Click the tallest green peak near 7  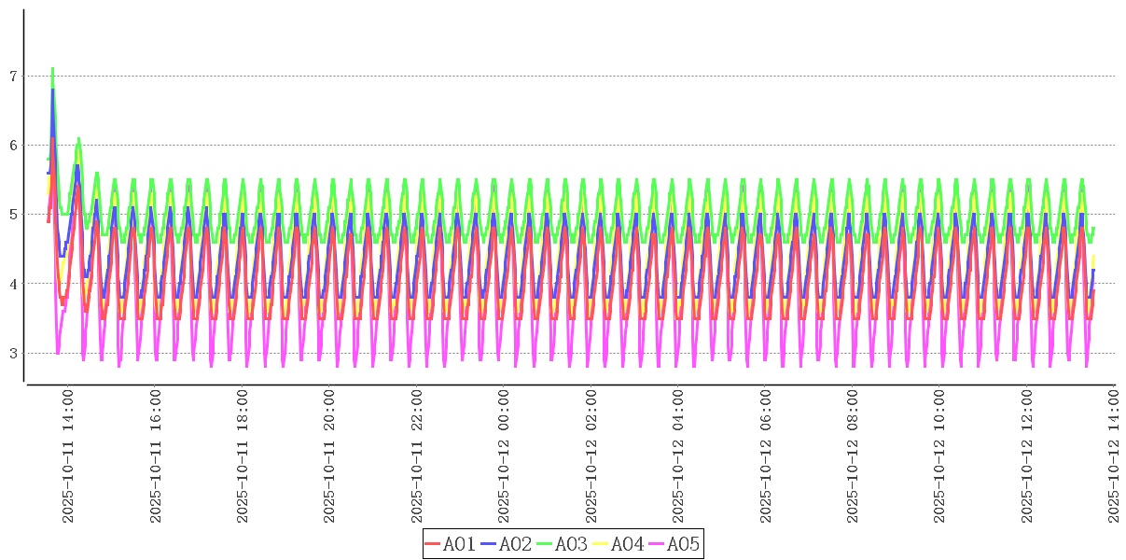[53, 69]
